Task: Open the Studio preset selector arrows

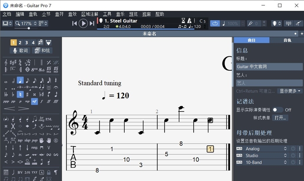Action: click(x=285, y=155)
